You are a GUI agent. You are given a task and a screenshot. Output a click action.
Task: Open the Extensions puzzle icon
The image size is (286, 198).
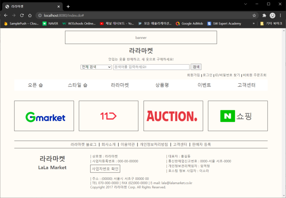(264, 16)
